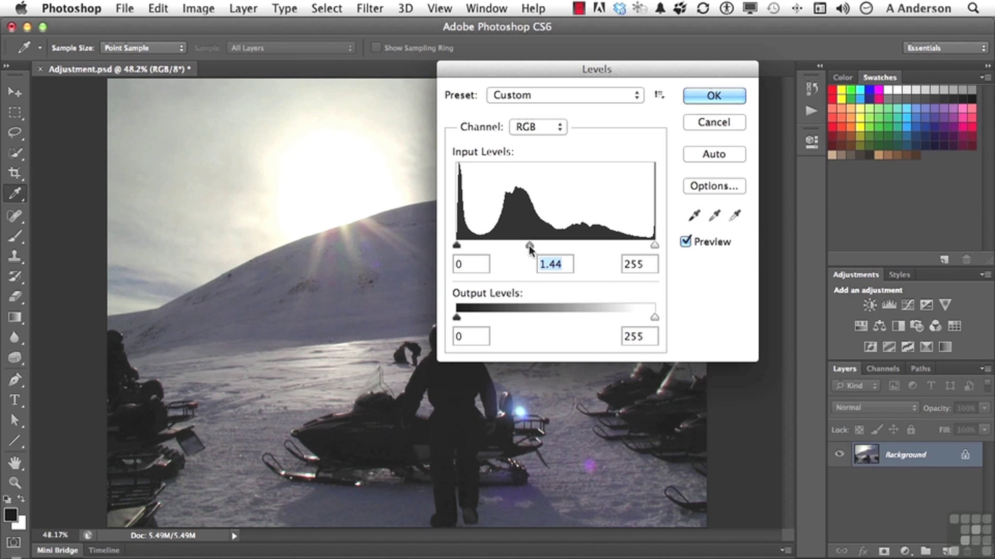Viewport: 995px width, 559px height.
Task: Switch to the Channels tab
Action: [x=883, y=369]
